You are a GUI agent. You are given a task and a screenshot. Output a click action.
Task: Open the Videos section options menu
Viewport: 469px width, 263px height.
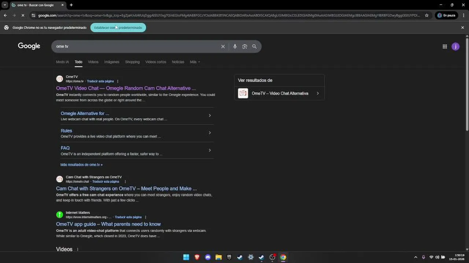[x=77, y=249]
